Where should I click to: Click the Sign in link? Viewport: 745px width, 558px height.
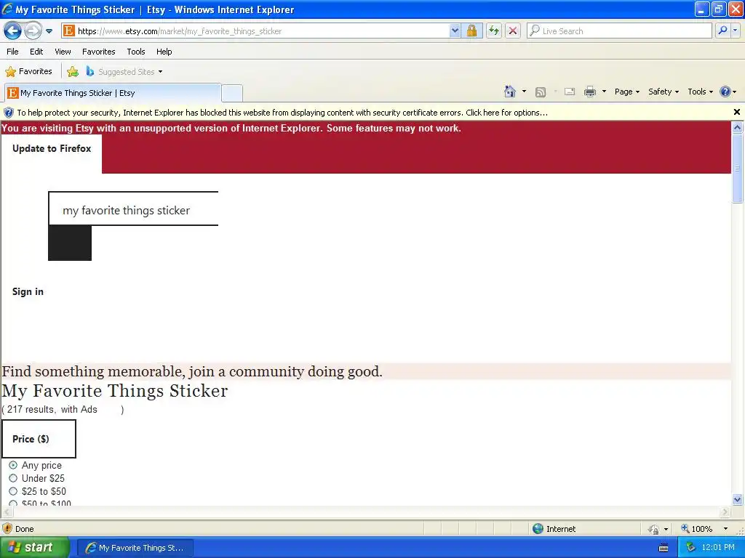pyautogui.click(x=28, y=292)
